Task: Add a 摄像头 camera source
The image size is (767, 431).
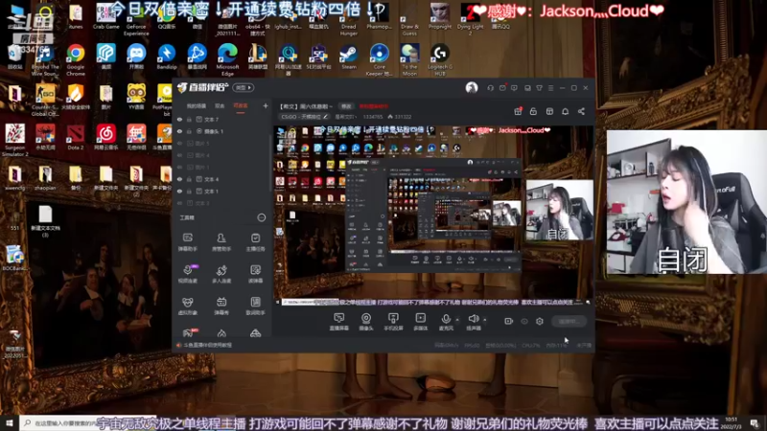Action: coord(366,322)
